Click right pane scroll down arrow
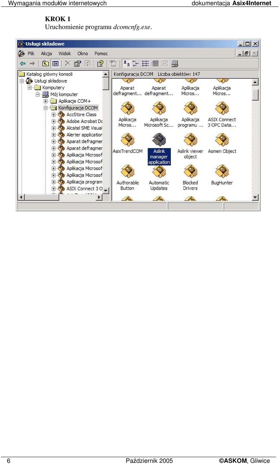 (255, 197)
